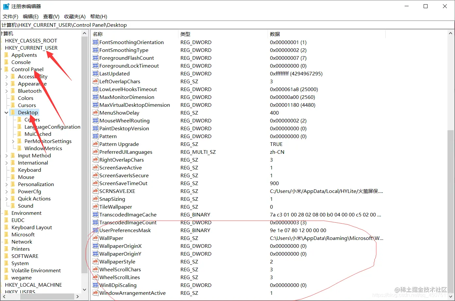Select the HKEY_LOCAL_MACHINE key
Image resolution: width=455 pixels, height=301 pixels.
[33, 285]
